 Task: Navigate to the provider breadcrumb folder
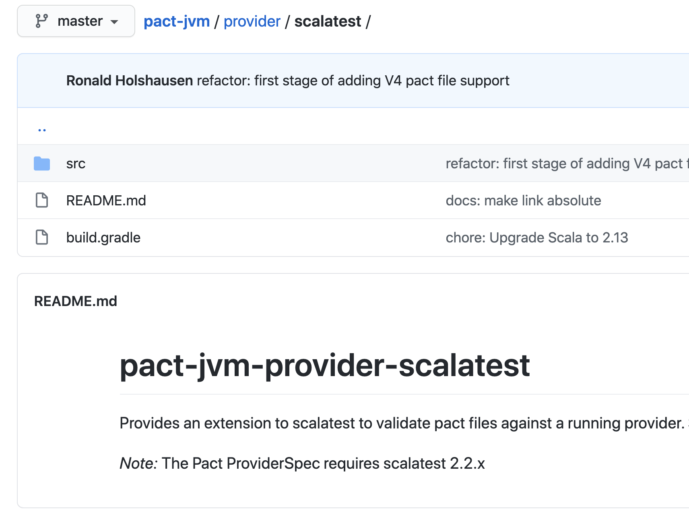tap(252, 21)
